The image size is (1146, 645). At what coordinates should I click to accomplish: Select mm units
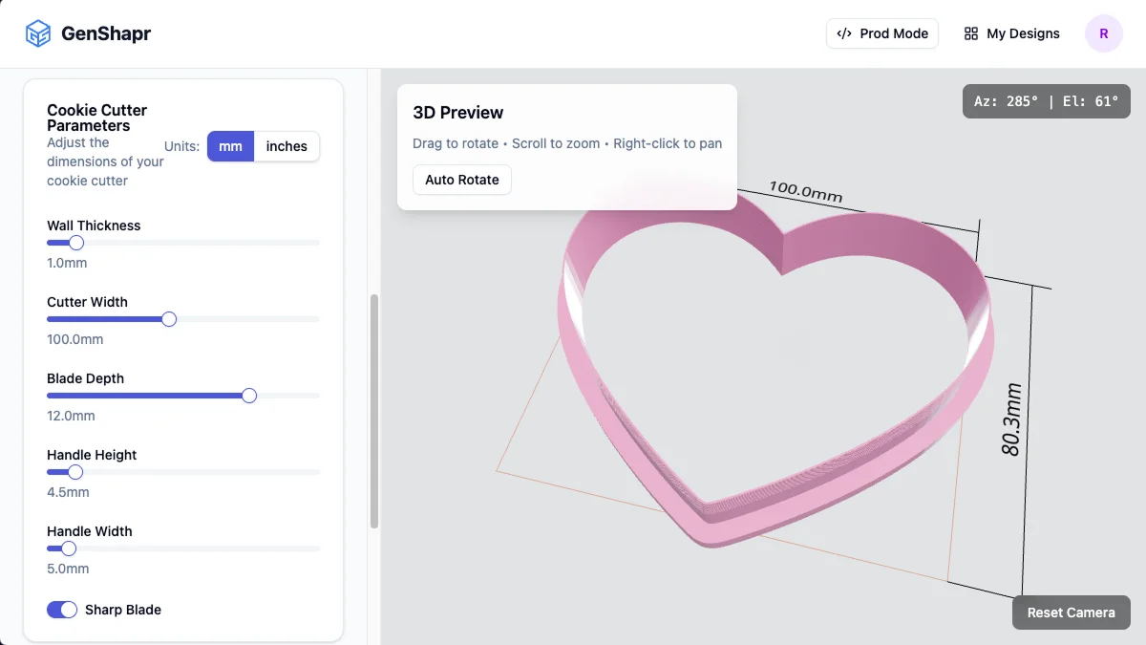tap(230, 146)
